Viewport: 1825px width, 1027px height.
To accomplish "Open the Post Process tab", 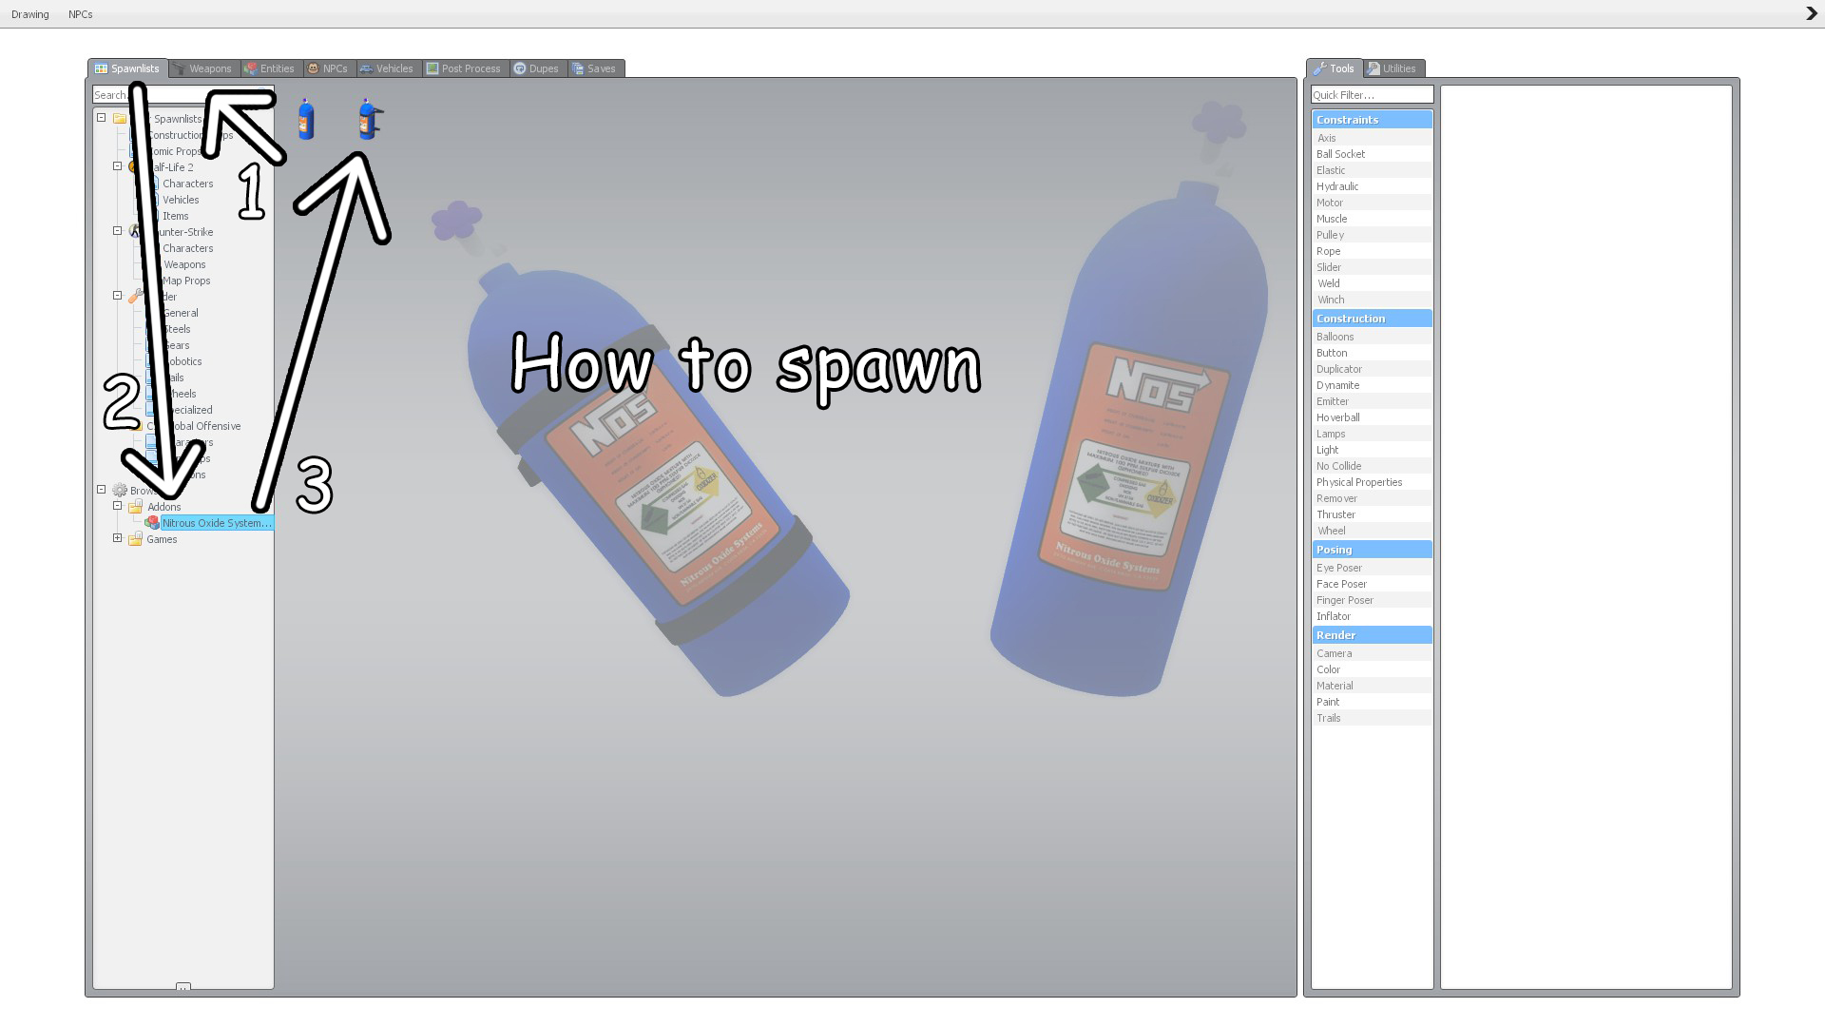I will (x=465, y=68).
